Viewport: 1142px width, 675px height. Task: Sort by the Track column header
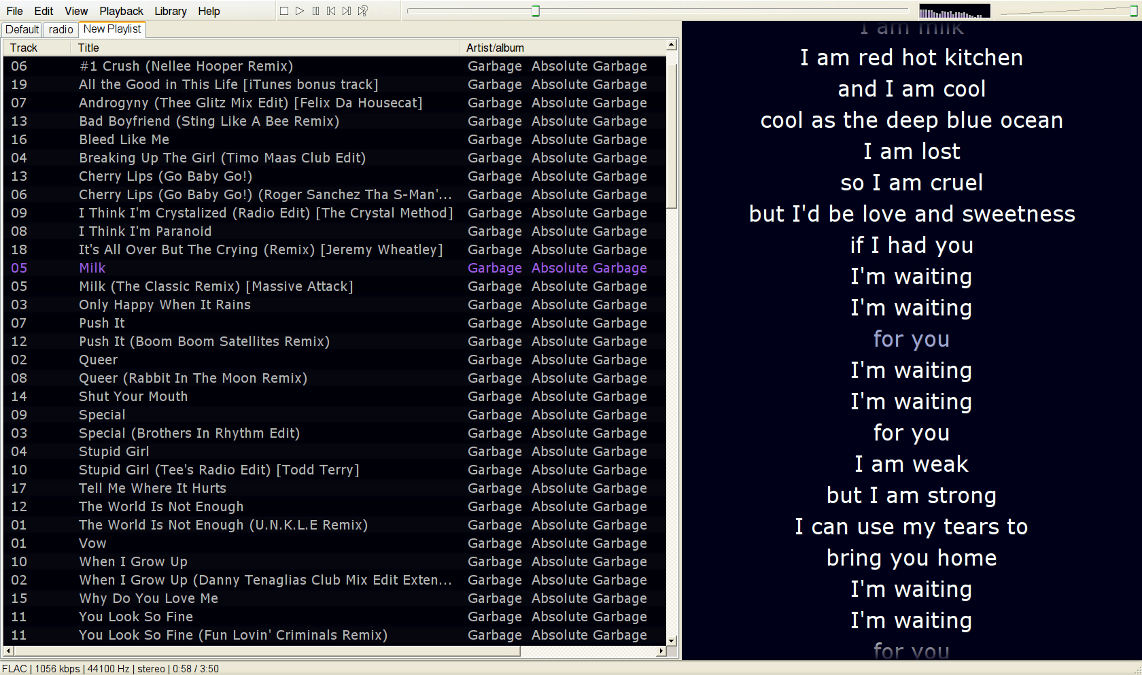click(37, 48)
